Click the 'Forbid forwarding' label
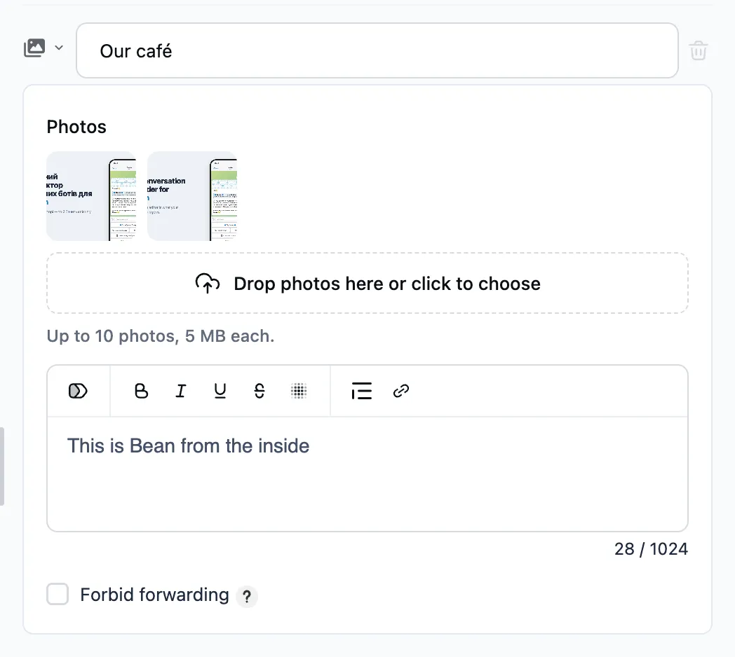 (x=155, y=595)
